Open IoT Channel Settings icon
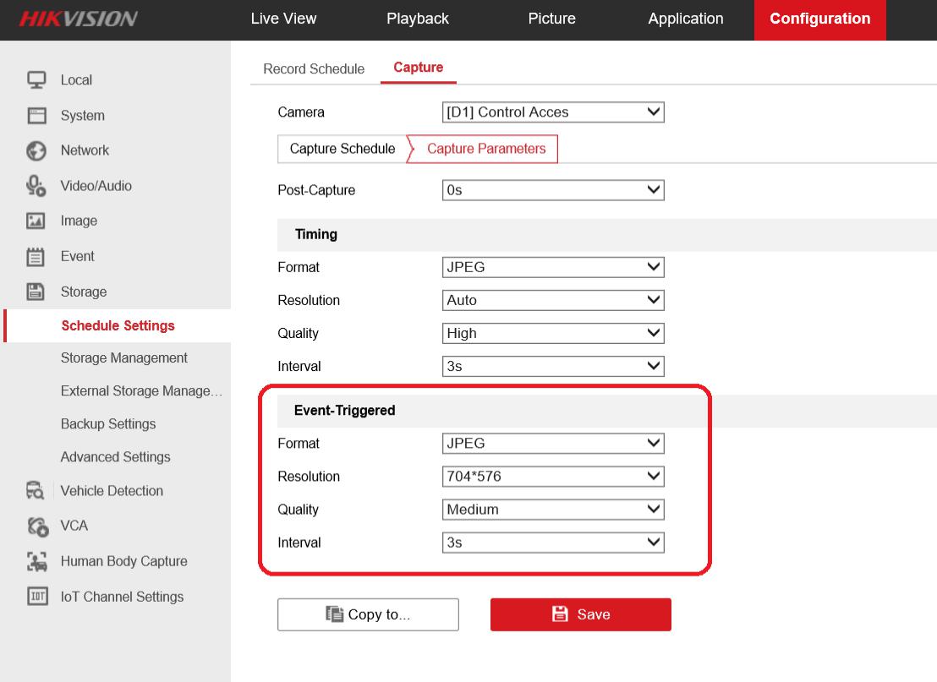This screenshot has width=937, height=682. (x=36, y=597)
